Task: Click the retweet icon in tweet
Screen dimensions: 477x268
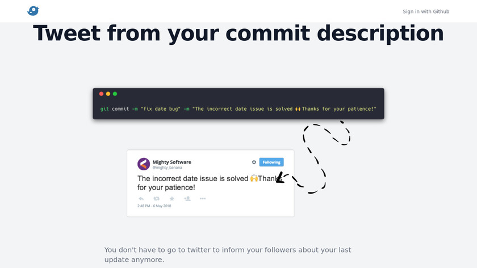Action: [x=157, y=198]
